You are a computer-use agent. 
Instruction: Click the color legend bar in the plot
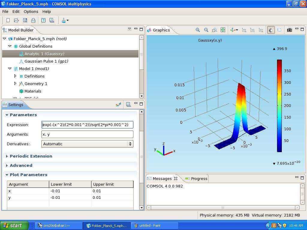tap(279, 106)
